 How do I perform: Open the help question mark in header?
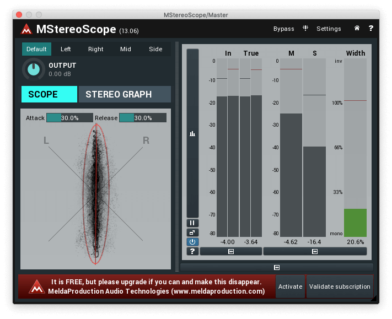pos(370,28)
